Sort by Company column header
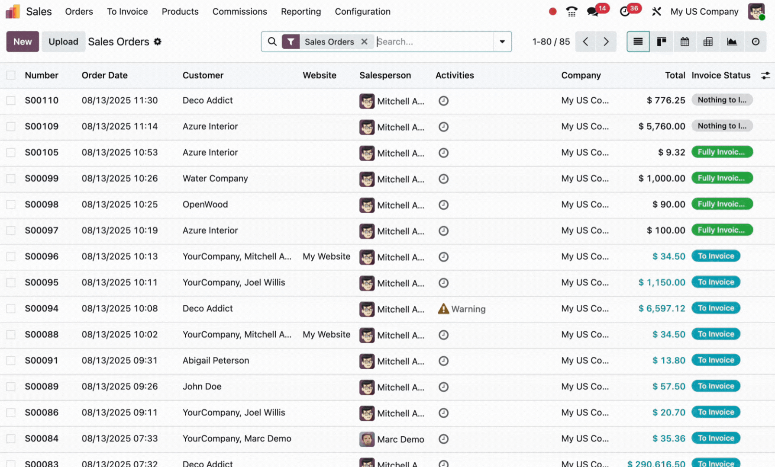This screenshot has height=467, width=775. (x=581, y=75)
